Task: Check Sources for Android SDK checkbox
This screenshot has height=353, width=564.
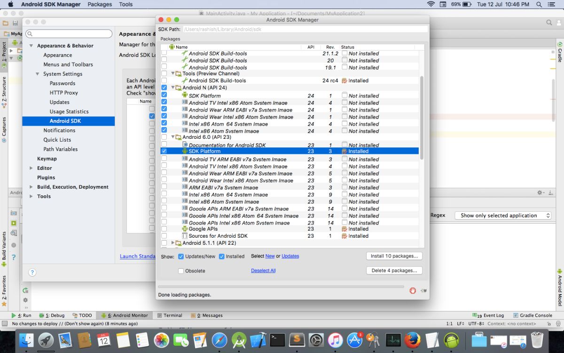Action: (164, 236)
